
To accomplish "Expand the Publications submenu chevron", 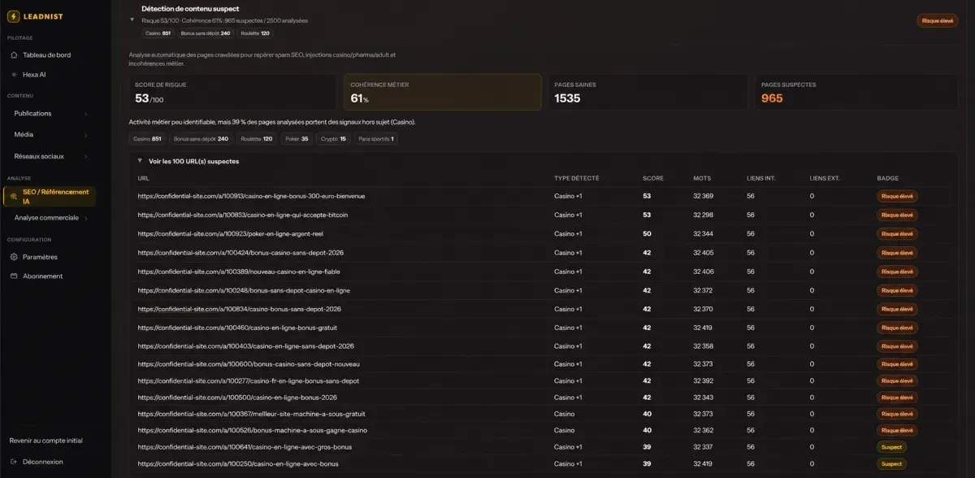I will [86, 114].
